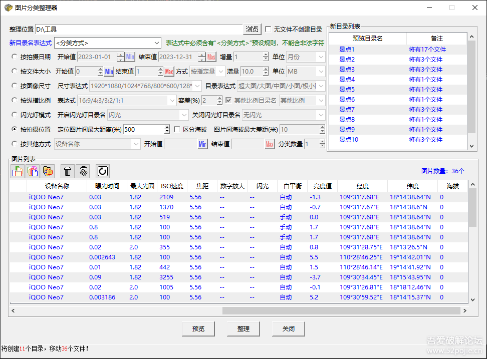Click the 景点1 link in directory list

[x=348, y=49]
